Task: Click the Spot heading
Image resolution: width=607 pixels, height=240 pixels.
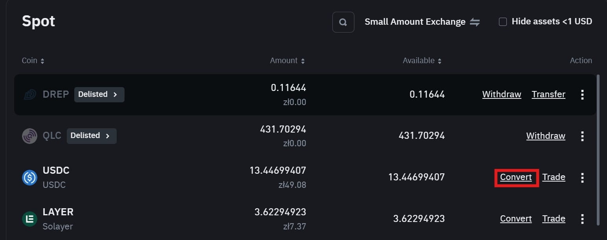Action: click(39, 21)
